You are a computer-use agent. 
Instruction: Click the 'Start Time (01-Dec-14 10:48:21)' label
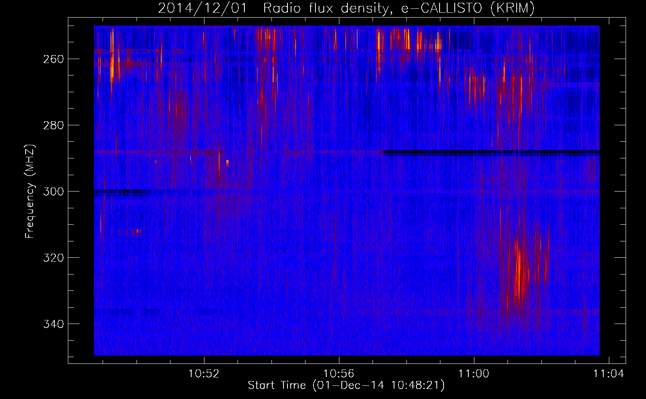click(x=346, y=385)
